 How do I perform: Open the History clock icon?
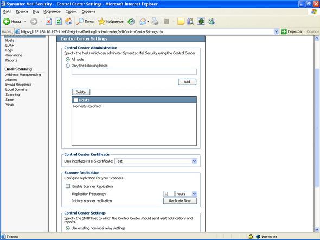click(131, 22)
